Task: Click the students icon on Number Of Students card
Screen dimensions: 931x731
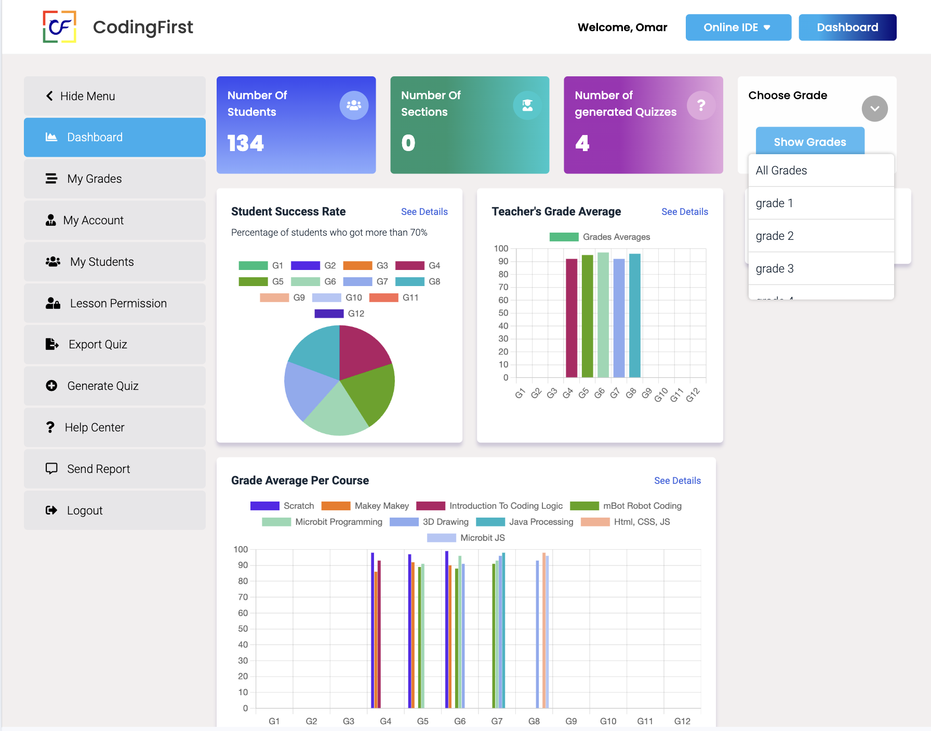Action: click(354, 105)
